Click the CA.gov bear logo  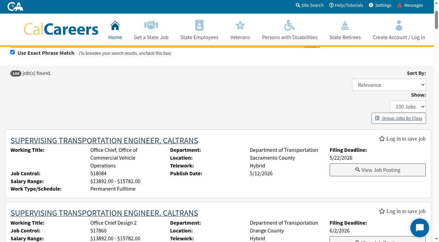click(15, 6)
